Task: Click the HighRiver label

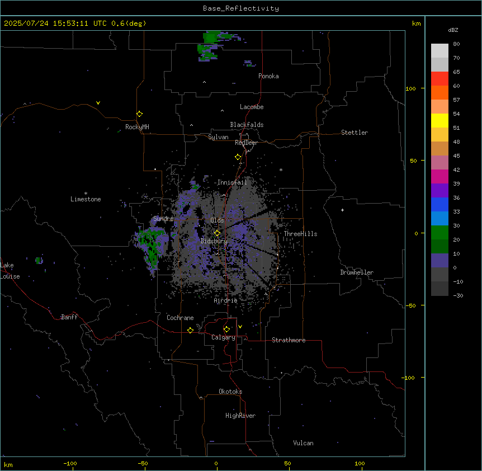Action: click(x=240, y=416)
